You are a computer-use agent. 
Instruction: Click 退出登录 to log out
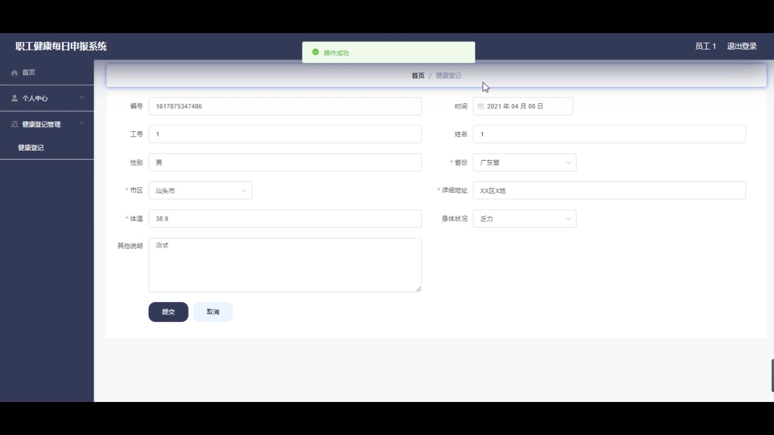[x=742, y=46]
